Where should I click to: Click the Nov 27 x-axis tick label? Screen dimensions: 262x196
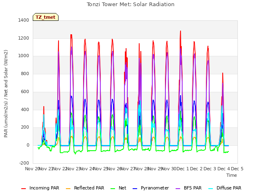tap(128, 169)
